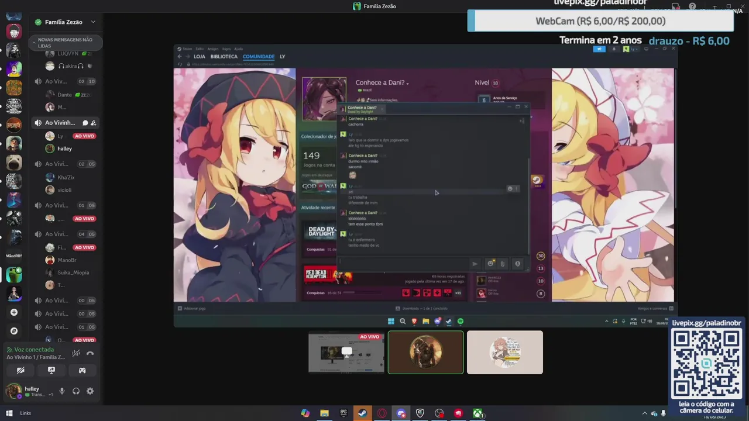The width and height of the screenshot is (749, 421).
Task: Open Discord user settings gear
Action: coord(90,391)
